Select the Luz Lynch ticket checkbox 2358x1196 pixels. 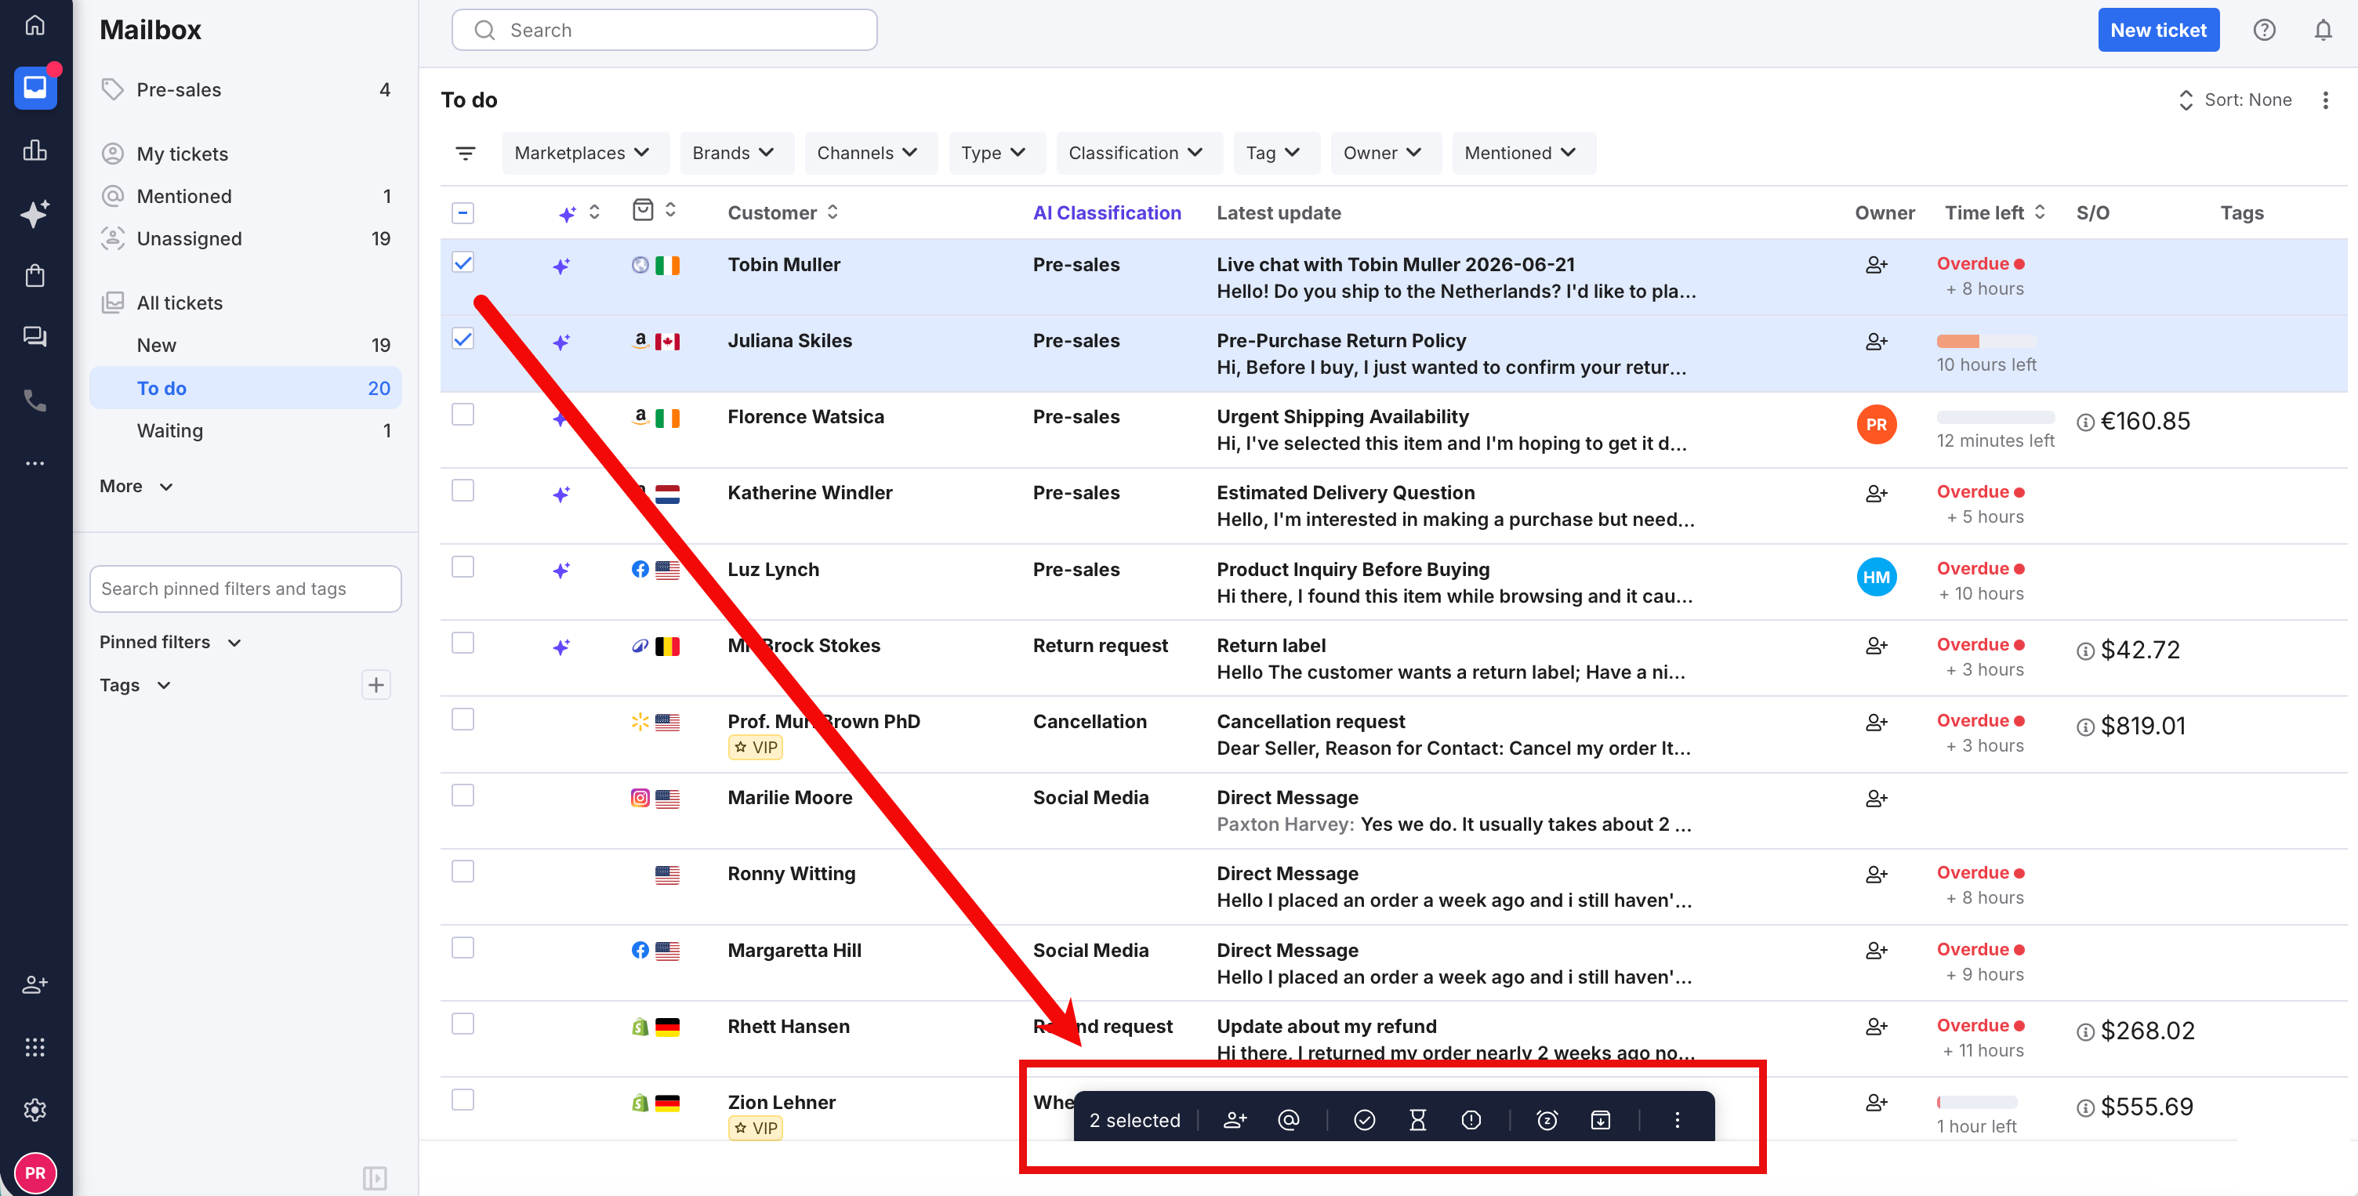[x=463, y=567]
